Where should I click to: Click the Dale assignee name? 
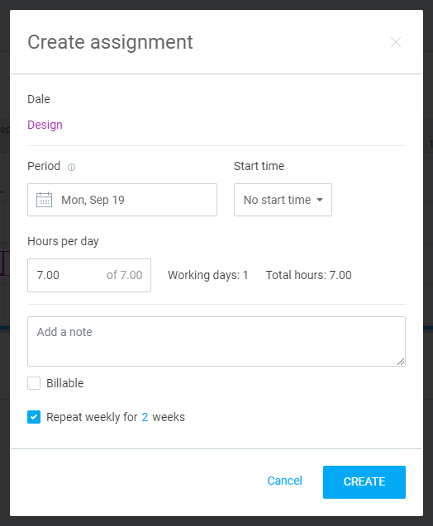[x=39, y=99]
